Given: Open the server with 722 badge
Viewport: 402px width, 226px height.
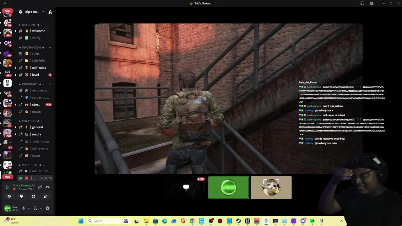Looking at the screenshot, I should click(x=8, y=133).
